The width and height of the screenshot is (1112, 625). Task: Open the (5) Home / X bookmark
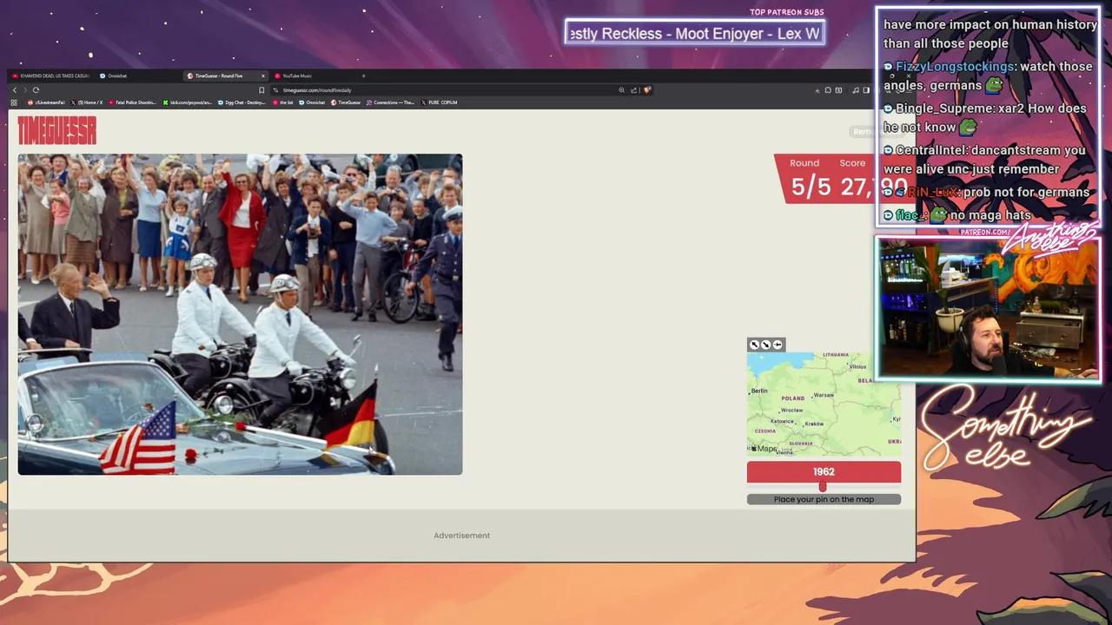pos(87,102)
